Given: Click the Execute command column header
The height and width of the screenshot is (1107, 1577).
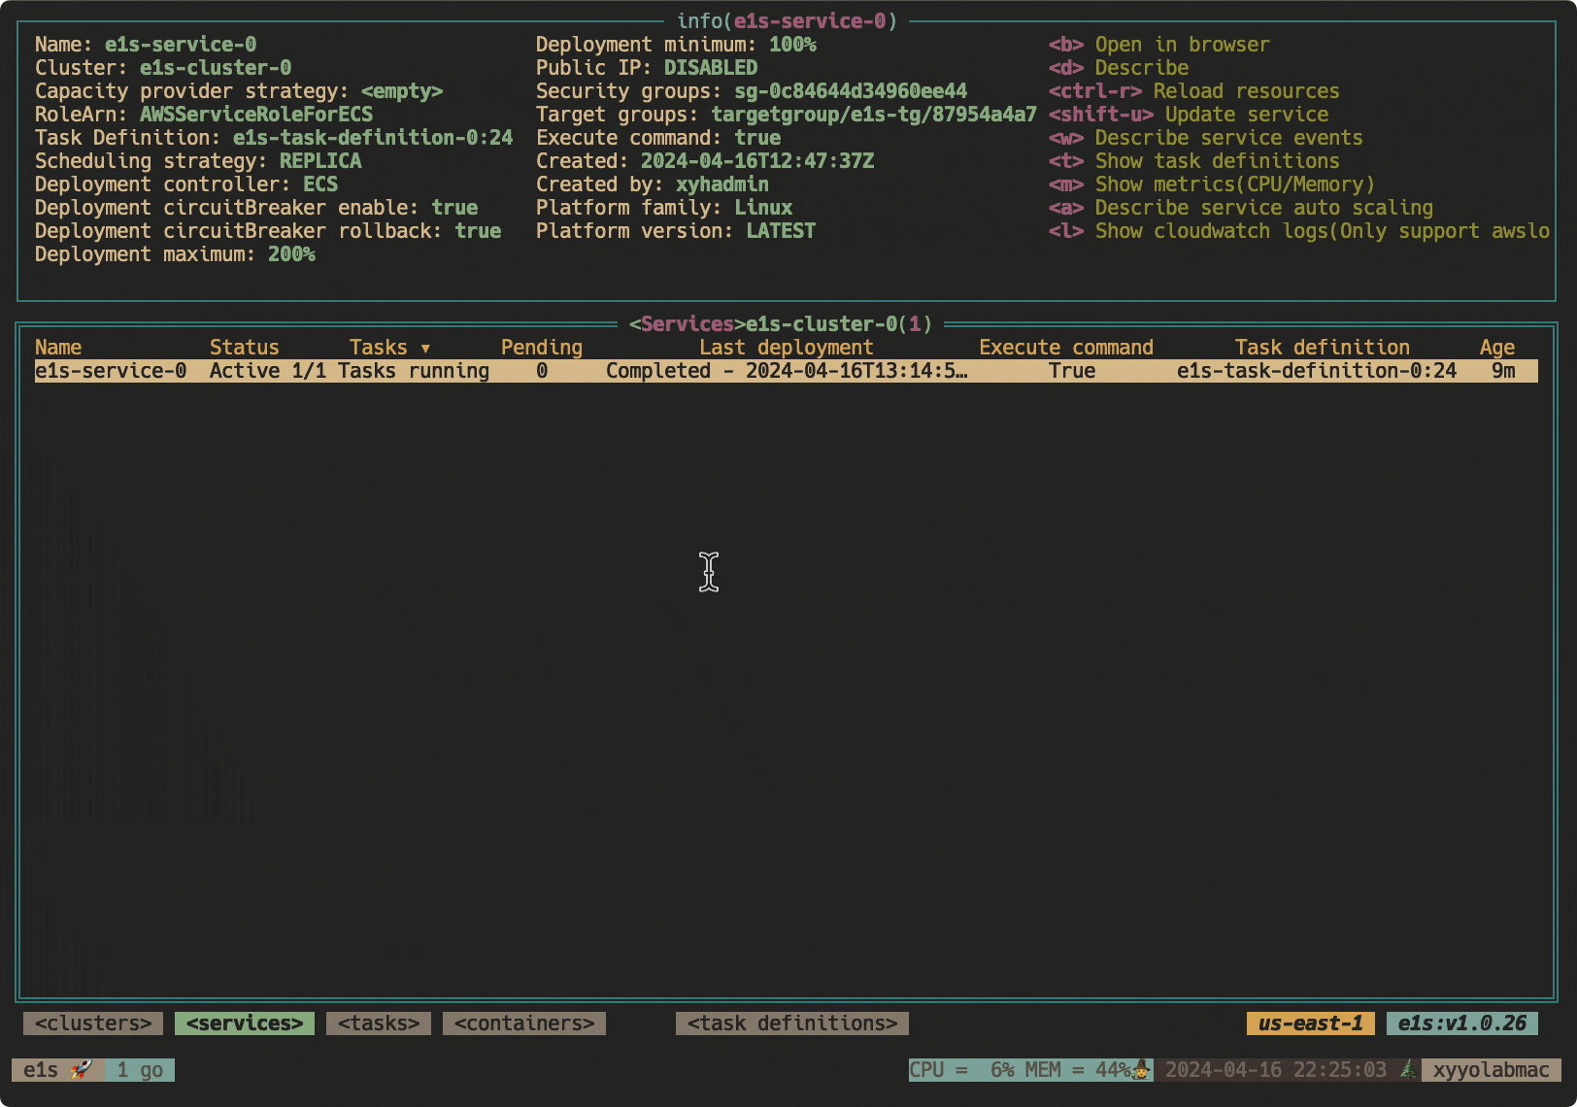Looking at the screenshot, I should tap(1066, 348).
